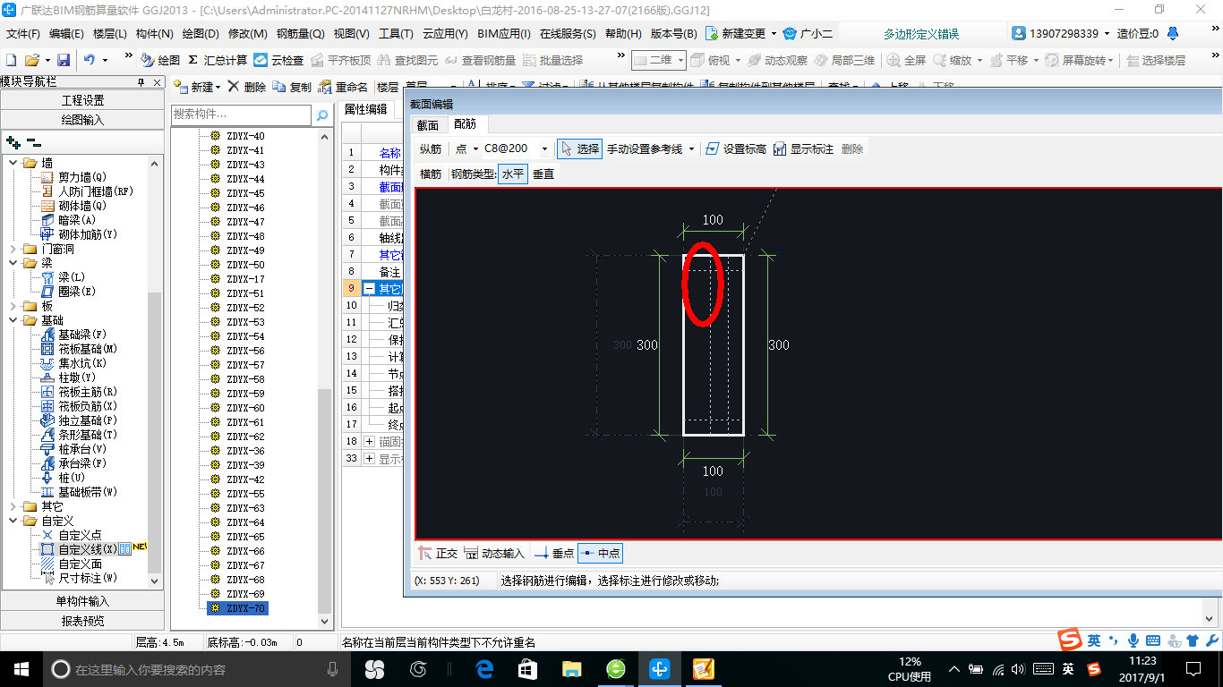The height and width of the screenshot is (687, 1223).
Task: Click the undo arrow icon
Action: (x=90, y=60)
